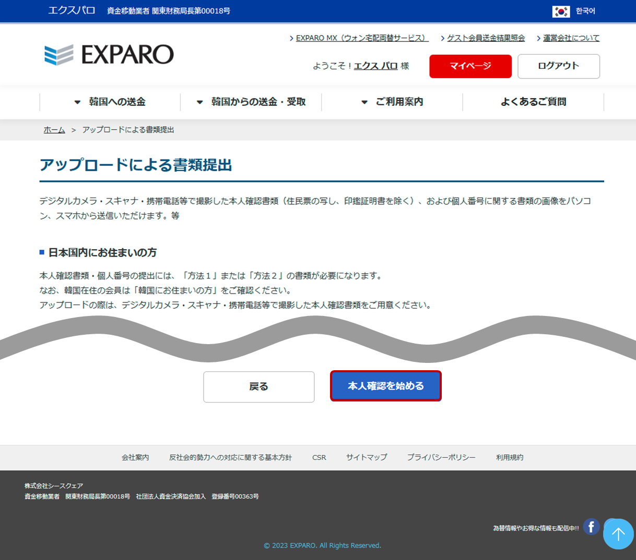Screen dimensions: 636x560
Task: Click the エクスパロ username link
Action: click(x=375, y=66)
